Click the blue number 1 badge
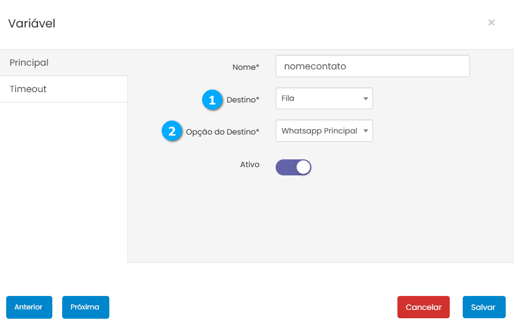The image size is (514, 327). click(212, 100)
